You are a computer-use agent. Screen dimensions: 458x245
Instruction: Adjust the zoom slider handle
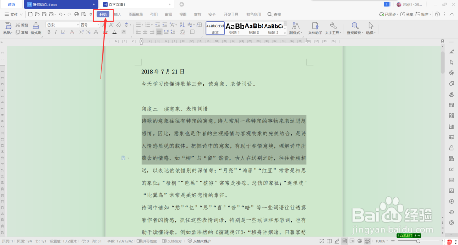coord(418,241)
